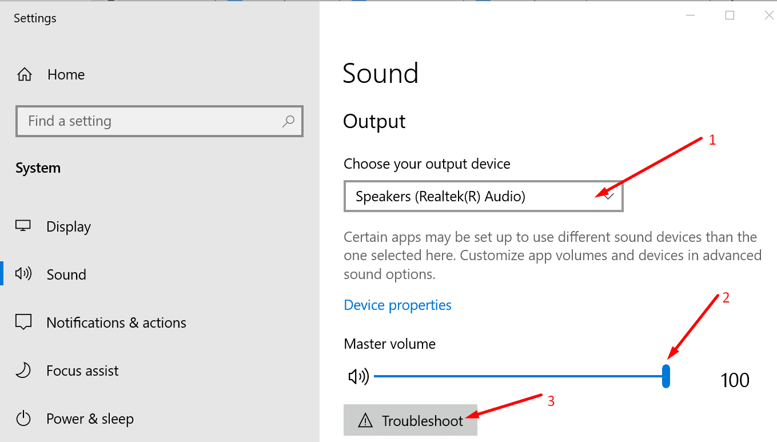Image resolution: width=777 pixels, height=442 pixels.
Task: Click the Master volume slider handle
Action: point(666,377)
